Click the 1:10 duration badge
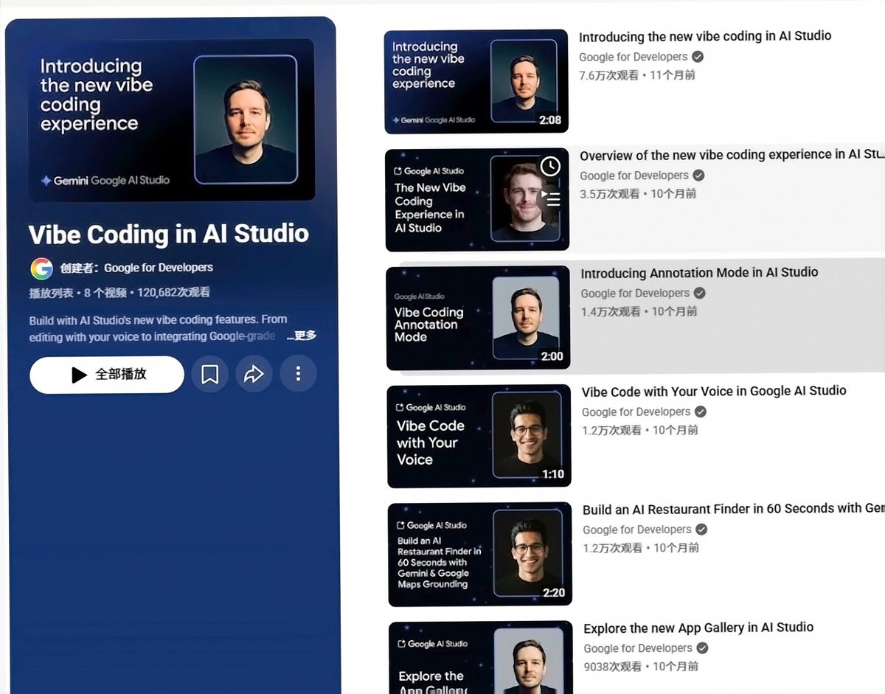 pyautogui.click(x=552, y=474)
